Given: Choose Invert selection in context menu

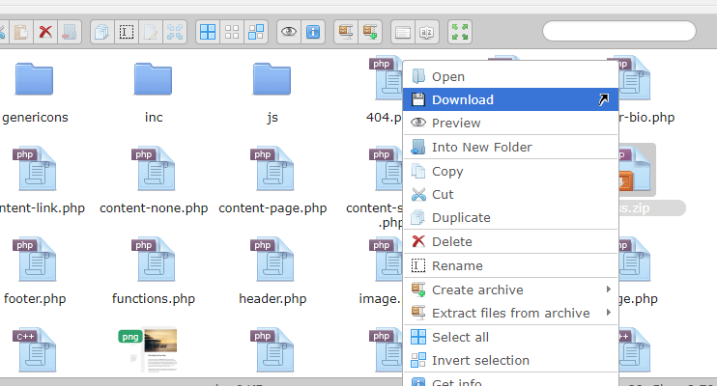Looking at the screenshot, I should click(x=510, y=360).
